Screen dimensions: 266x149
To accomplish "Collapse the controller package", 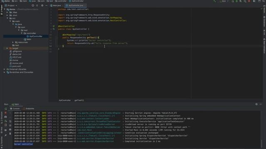I will point(22,33).
